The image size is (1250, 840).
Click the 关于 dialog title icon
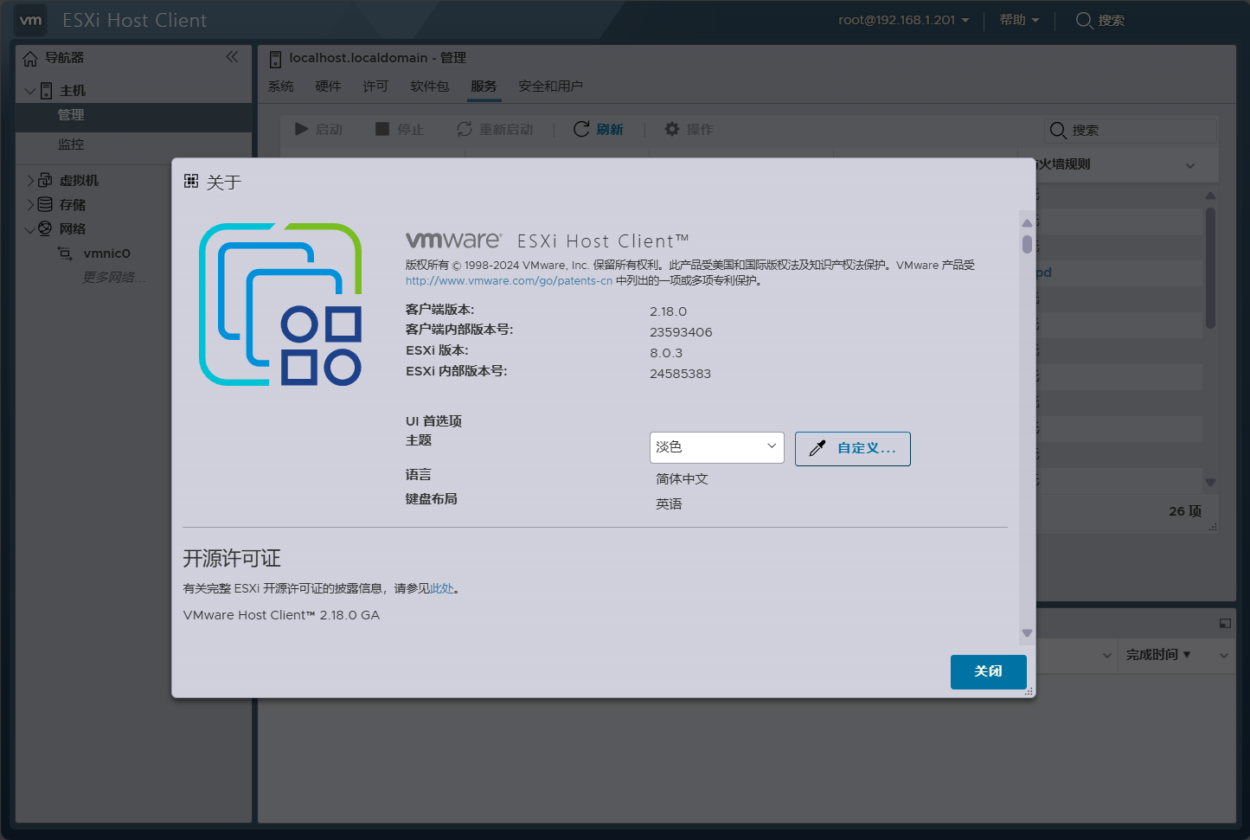tap(191, 181)
